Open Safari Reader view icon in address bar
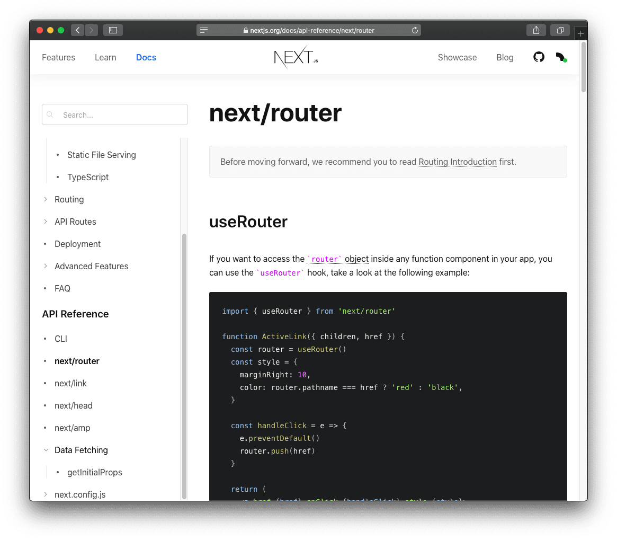The height and width of the screenshot is (540, 617). (204, 30)
